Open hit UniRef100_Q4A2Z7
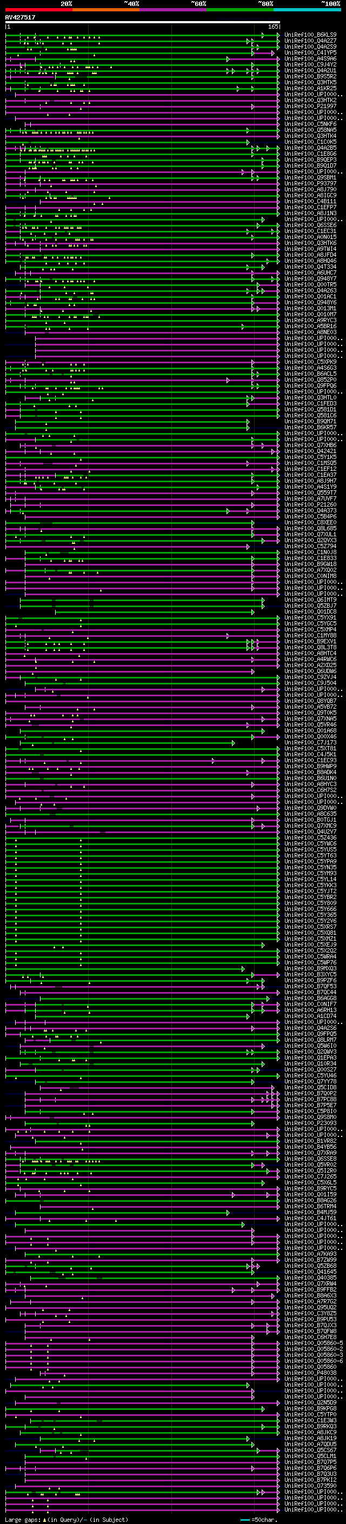346x1524 pixels. [x=310, y=41]
